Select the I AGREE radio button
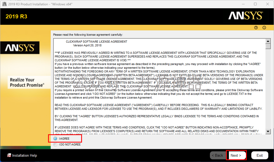Viewport: 274px width, 162px height. coord(55,139)
